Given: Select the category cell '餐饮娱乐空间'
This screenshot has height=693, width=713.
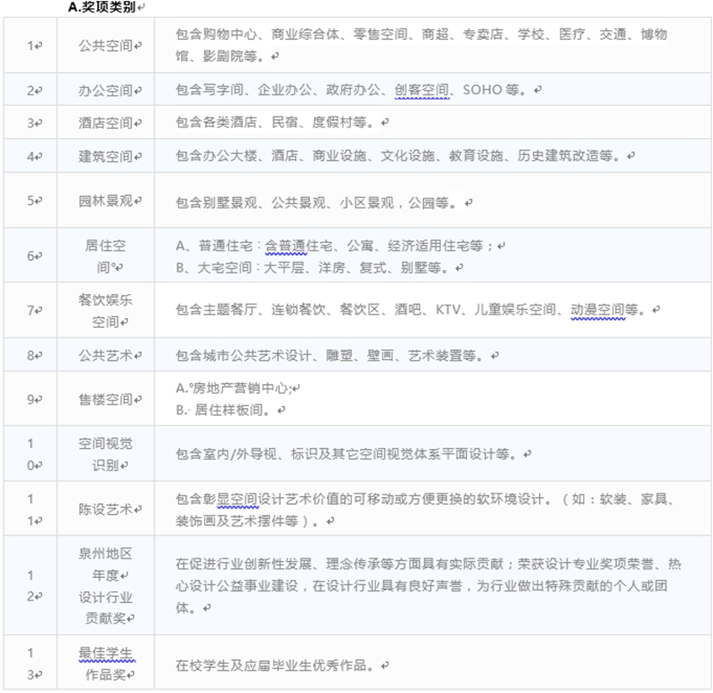Looking at the screenshot, I should click(x=105, y=311).
